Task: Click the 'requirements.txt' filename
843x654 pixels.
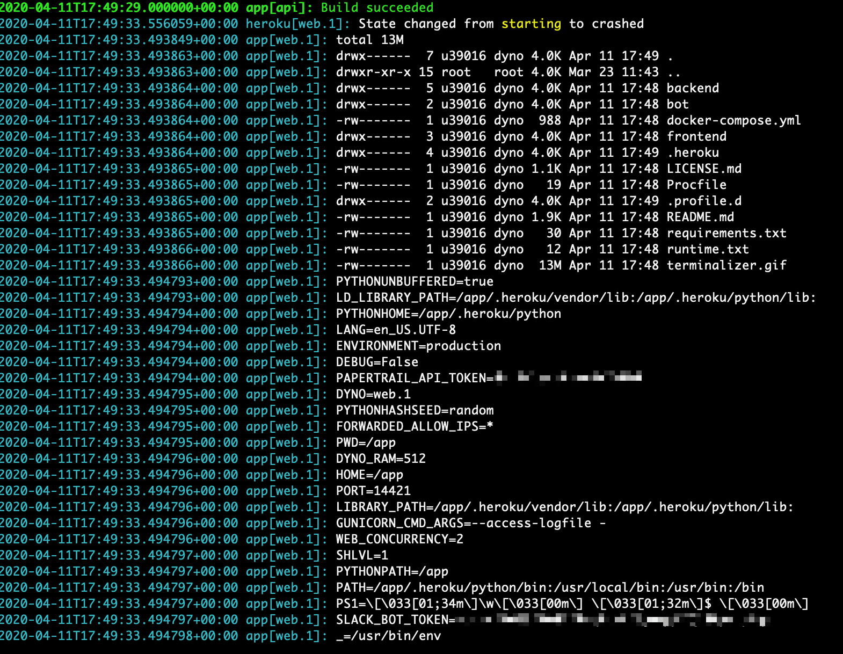Action: point(726,233)
